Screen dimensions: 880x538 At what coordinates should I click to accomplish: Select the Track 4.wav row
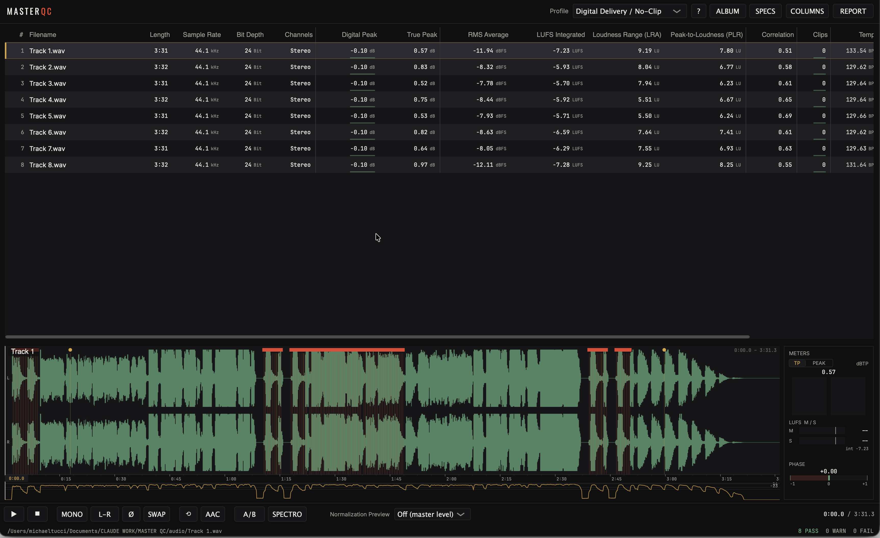[439, 100]
